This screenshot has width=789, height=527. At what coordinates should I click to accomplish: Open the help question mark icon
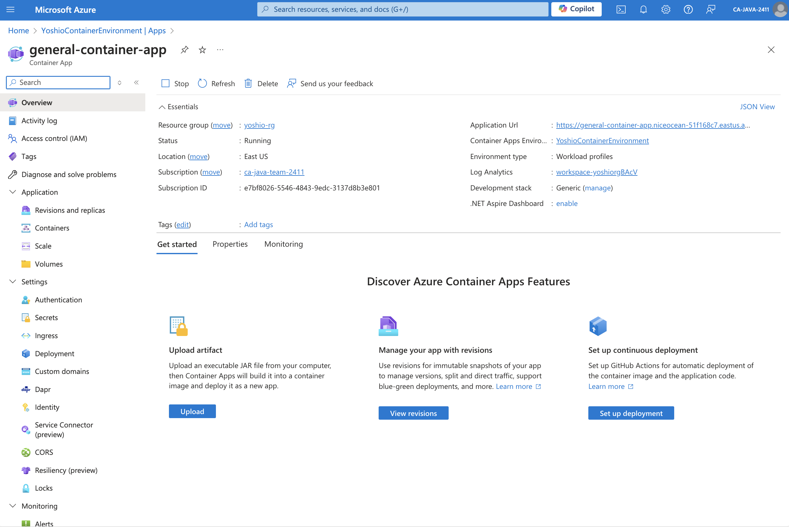pyautogui.click(x=688, y=9)
